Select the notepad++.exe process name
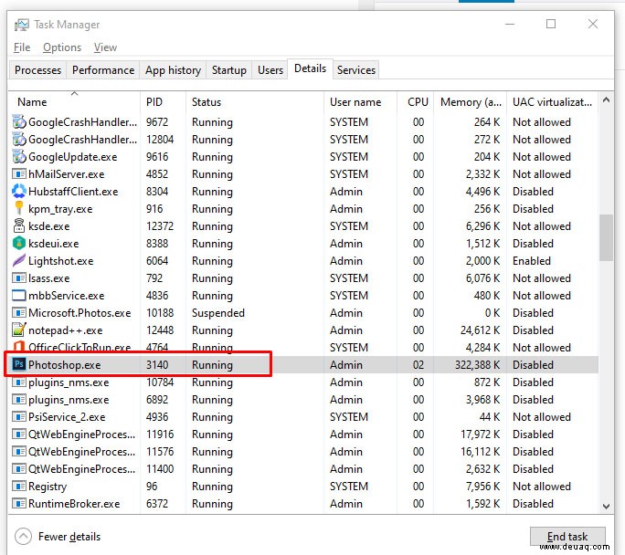625x555 pixels. coord(66,330)
